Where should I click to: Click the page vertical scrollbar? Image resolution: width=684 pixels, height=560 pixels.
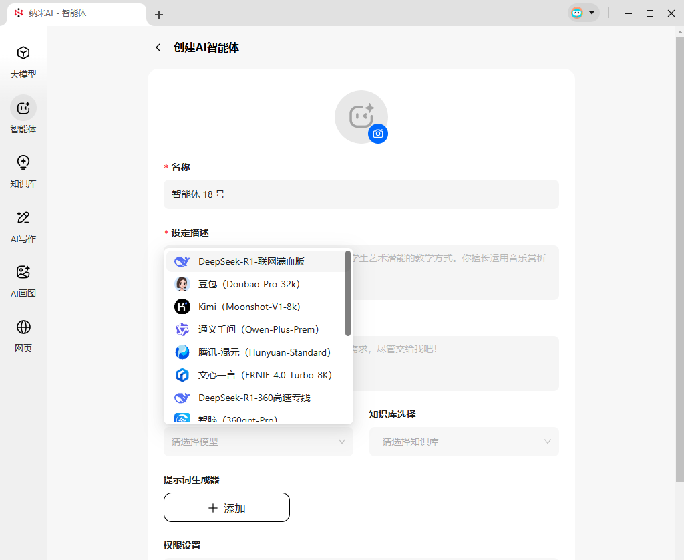pyautogui.click(x=679, y=259)
